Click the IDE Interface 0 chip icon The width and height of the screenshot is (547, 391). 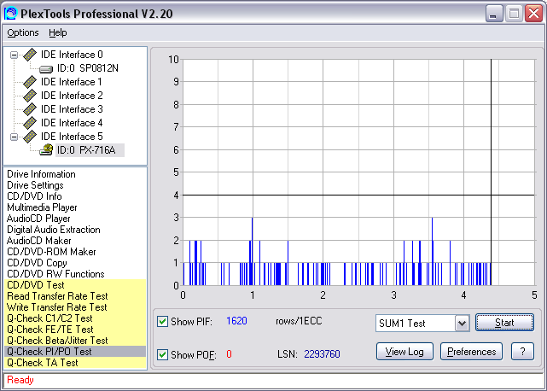tap(30, 55)
